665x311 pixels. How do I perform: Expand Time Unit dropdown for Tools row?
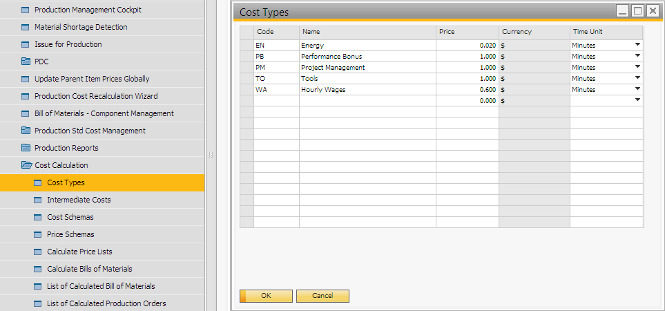coord(637,78)
